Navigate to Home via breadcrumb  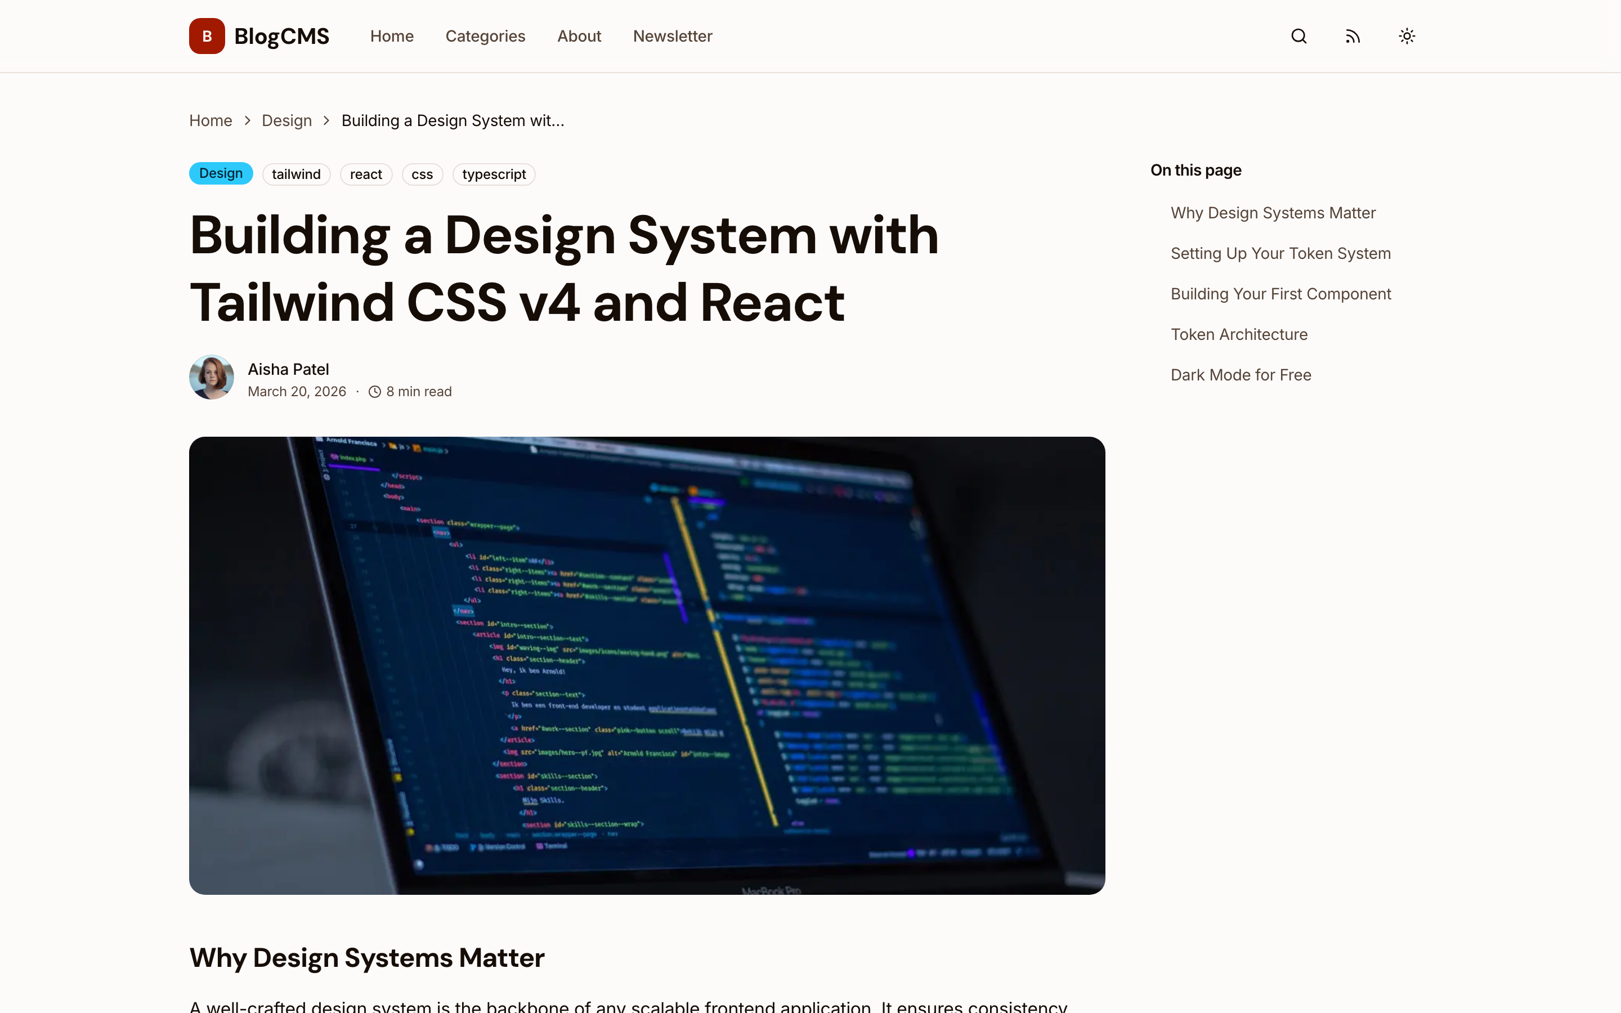point(211,120)
